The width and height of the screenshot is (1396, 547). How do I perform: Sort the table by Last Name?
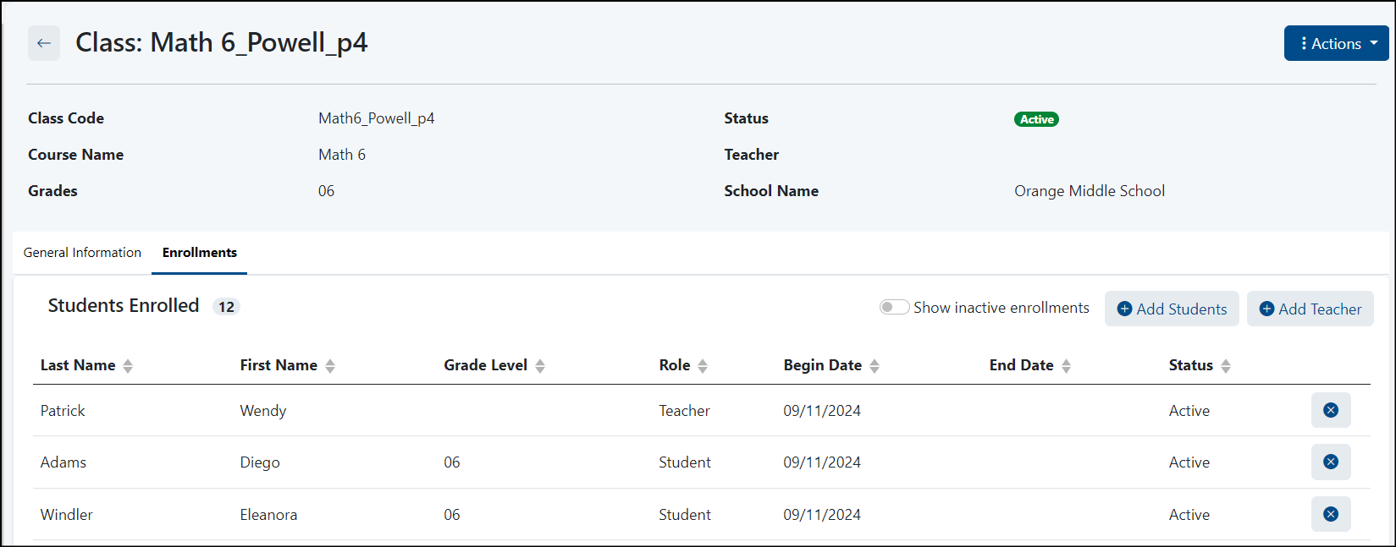point(128,366)
